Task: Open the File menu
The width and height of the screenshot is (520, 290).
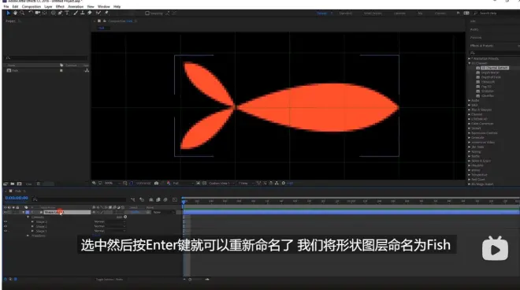Action: pyautogui.click(x=6, y=6)
